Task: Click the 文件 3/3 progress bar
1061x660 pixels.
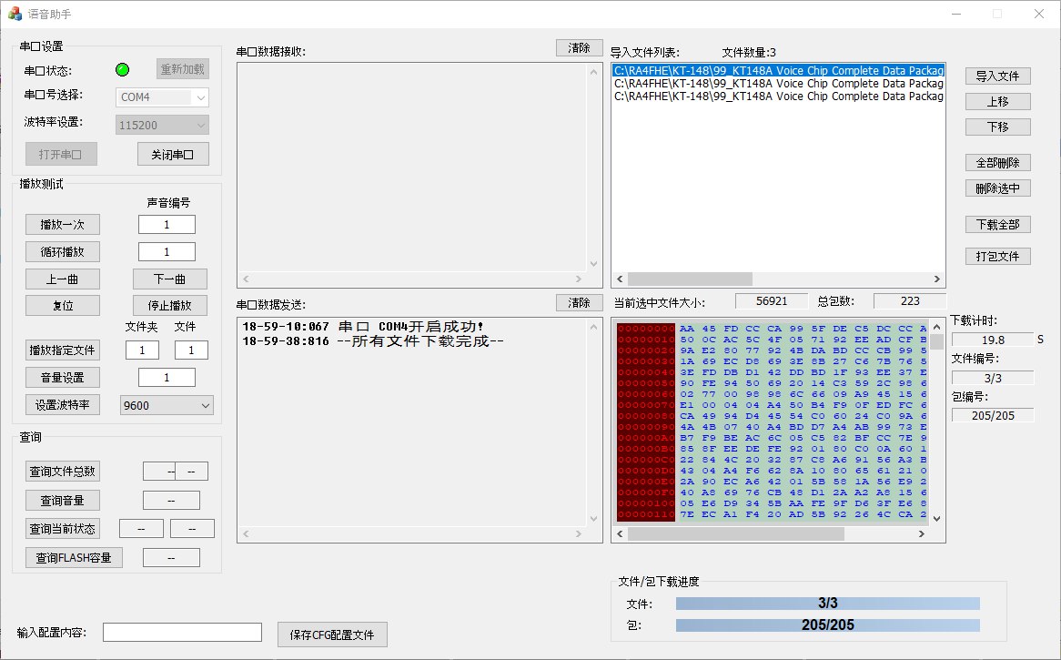Action: (x=827, y=604)
